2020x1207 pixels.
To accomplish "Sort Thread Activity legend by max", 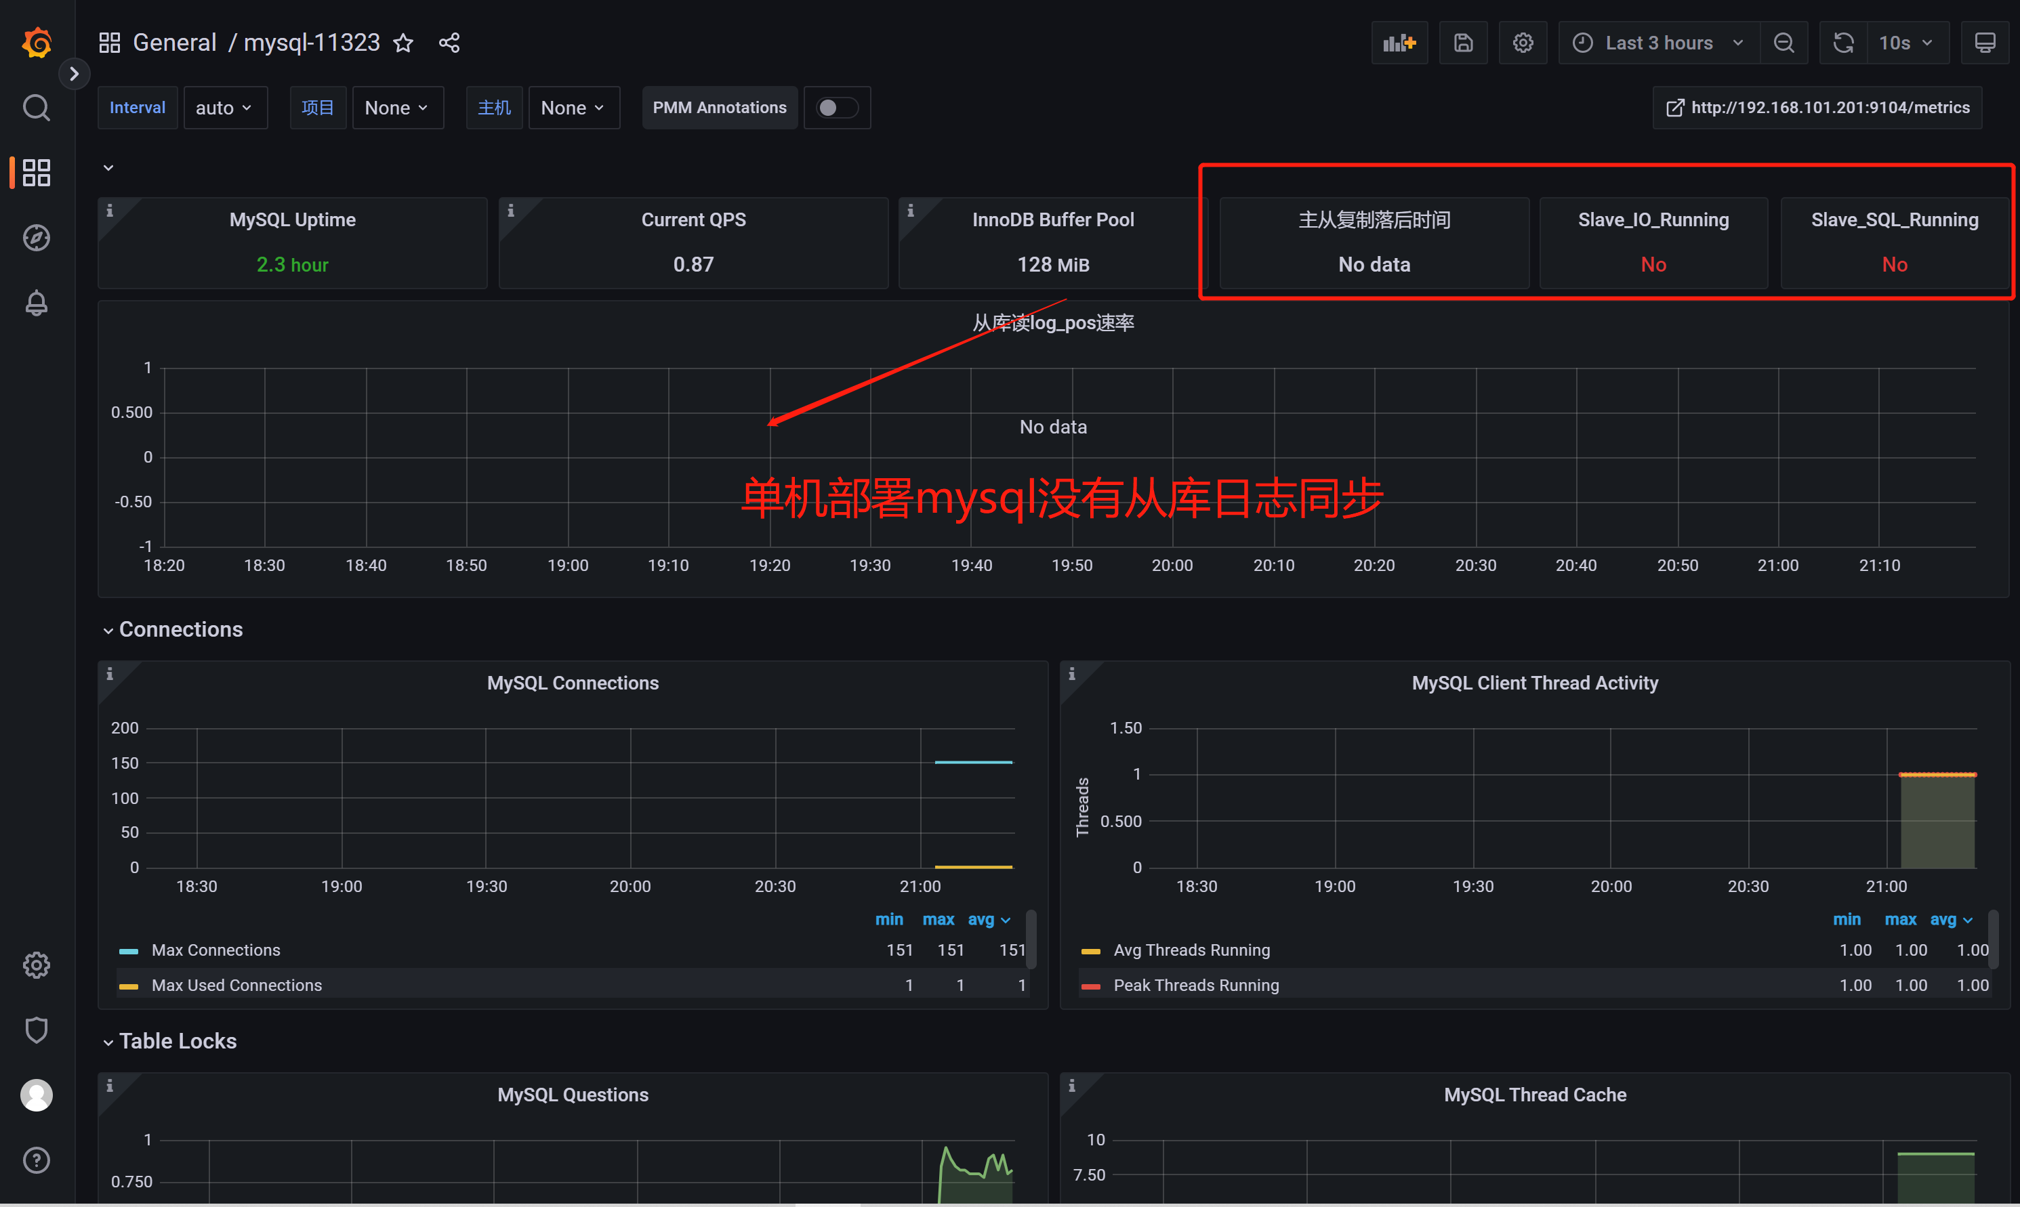I will tap(1901, 919).
